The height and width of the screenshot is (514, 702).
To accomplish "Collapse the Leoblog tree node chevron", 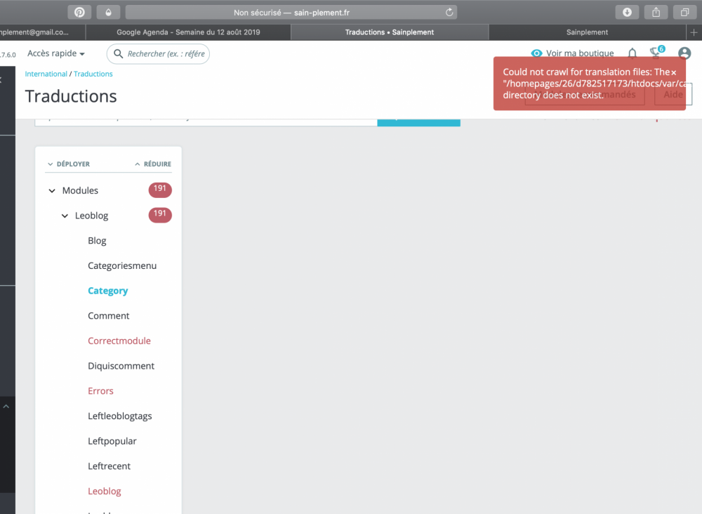I will click(x=65, y=216).
